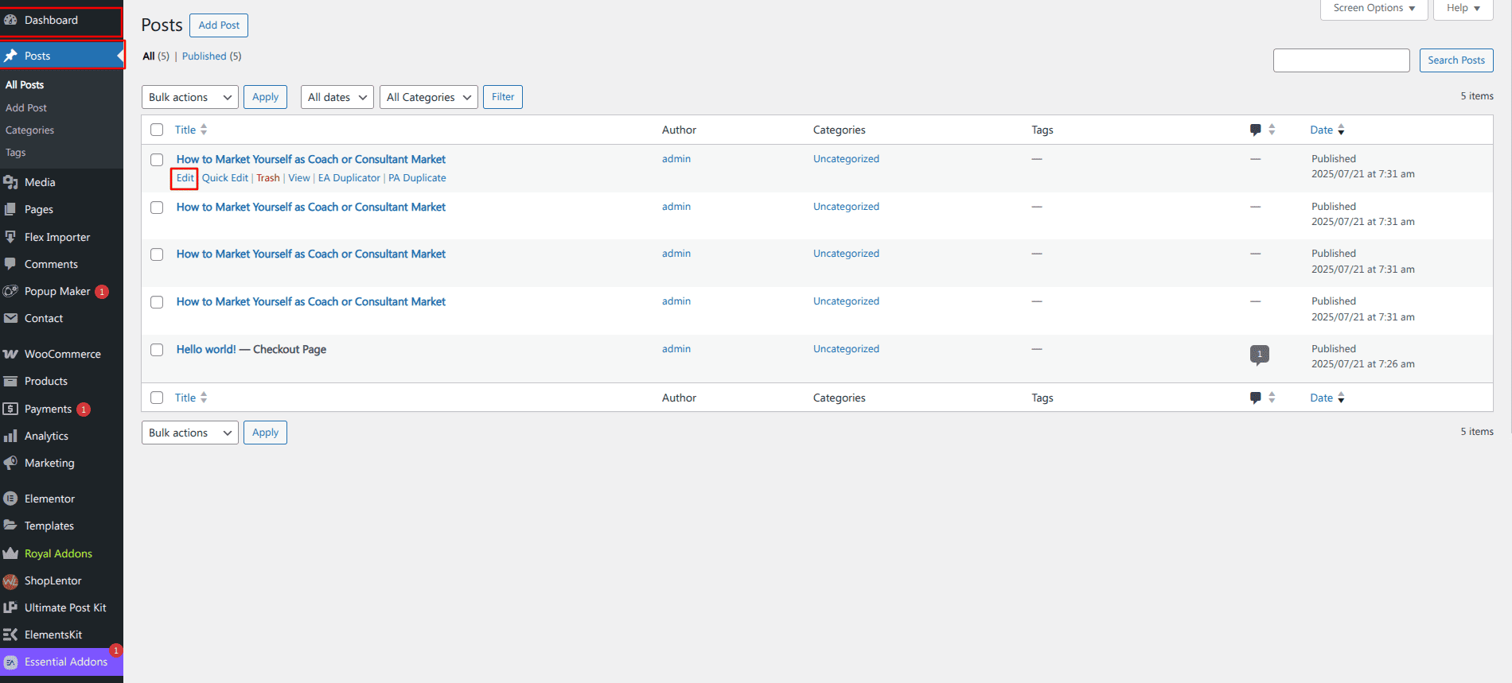
Task: Click the Add Post button beside heading
Action: coord(219,25)
